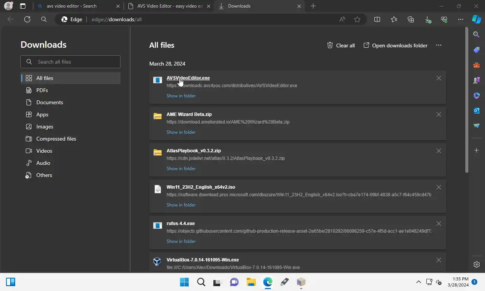Remove rufus-4.4.exe from the list
485x291 pixels.
coord(439,224)
